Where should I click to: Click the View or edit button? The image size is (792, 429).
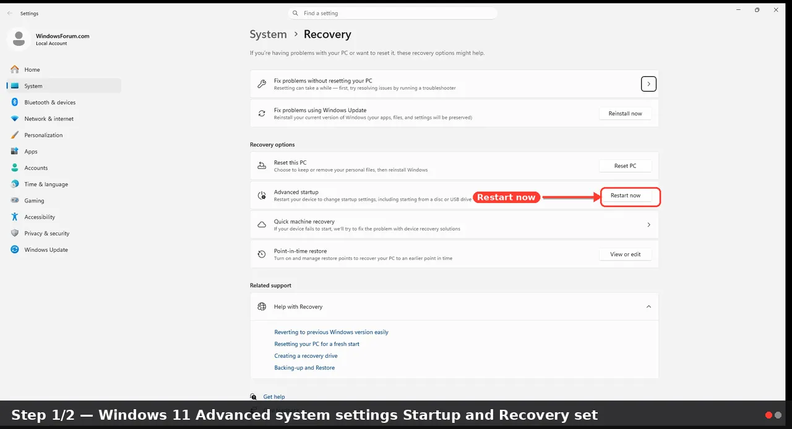tap(626, 254)
